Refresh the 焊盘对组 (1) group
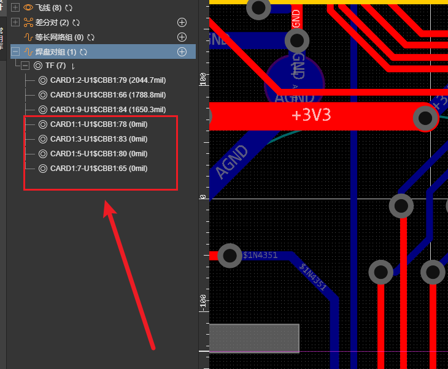Image resolution: width=448 pixels, height=369 pixels. point(83,52)
